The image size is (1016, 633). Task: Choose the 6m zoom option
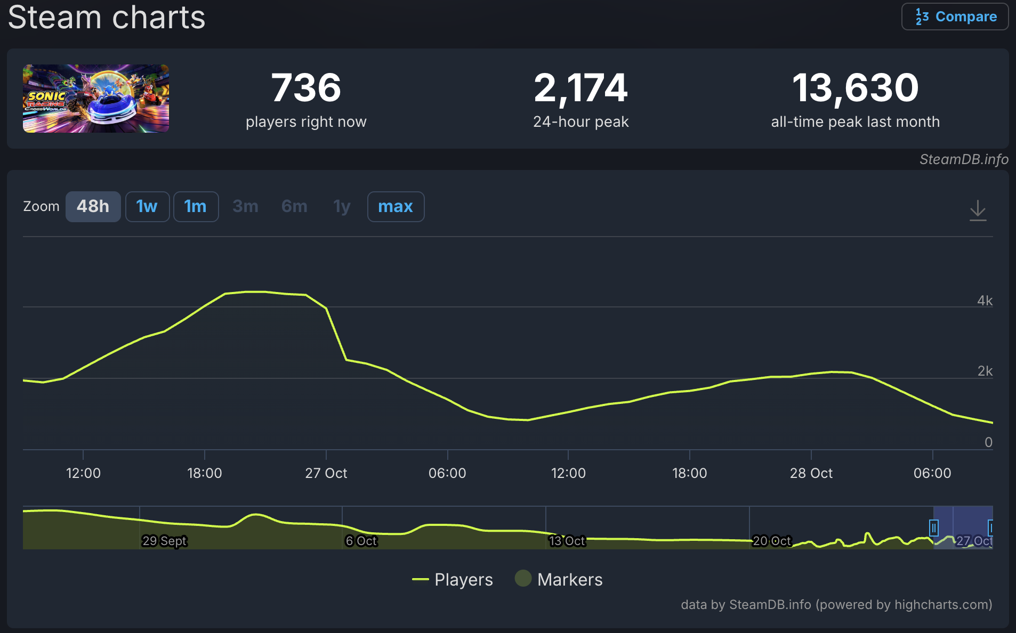[294, 207]
